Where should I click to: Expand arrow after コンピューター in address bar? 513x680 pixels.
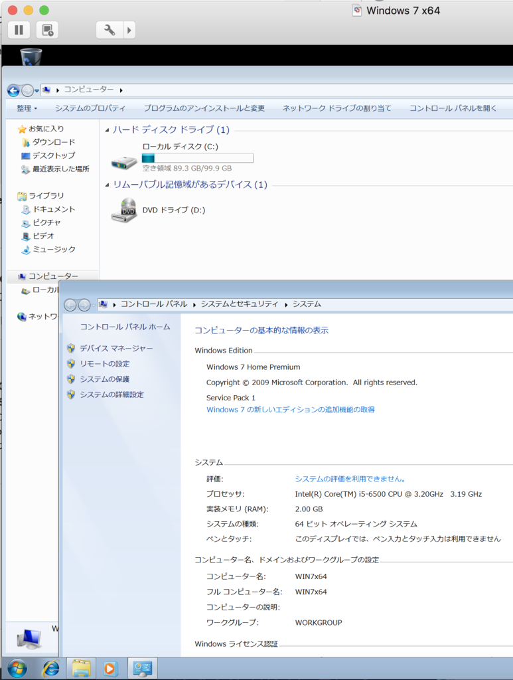point(121,90)
